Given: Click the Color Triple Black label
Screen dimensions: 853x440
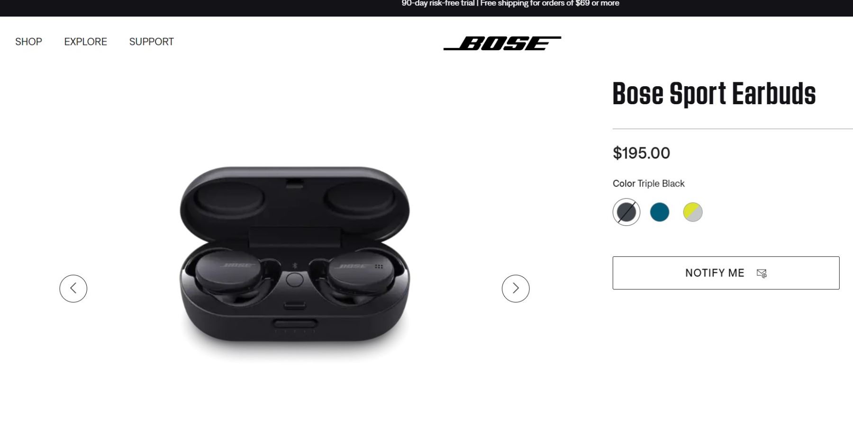Looking at the screenshot, I should [649, 183].
